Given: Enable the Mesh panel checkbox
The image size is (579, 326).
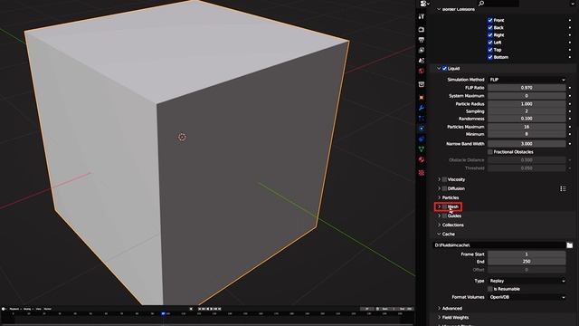Looking at the screenshot, I should (444, 206).
